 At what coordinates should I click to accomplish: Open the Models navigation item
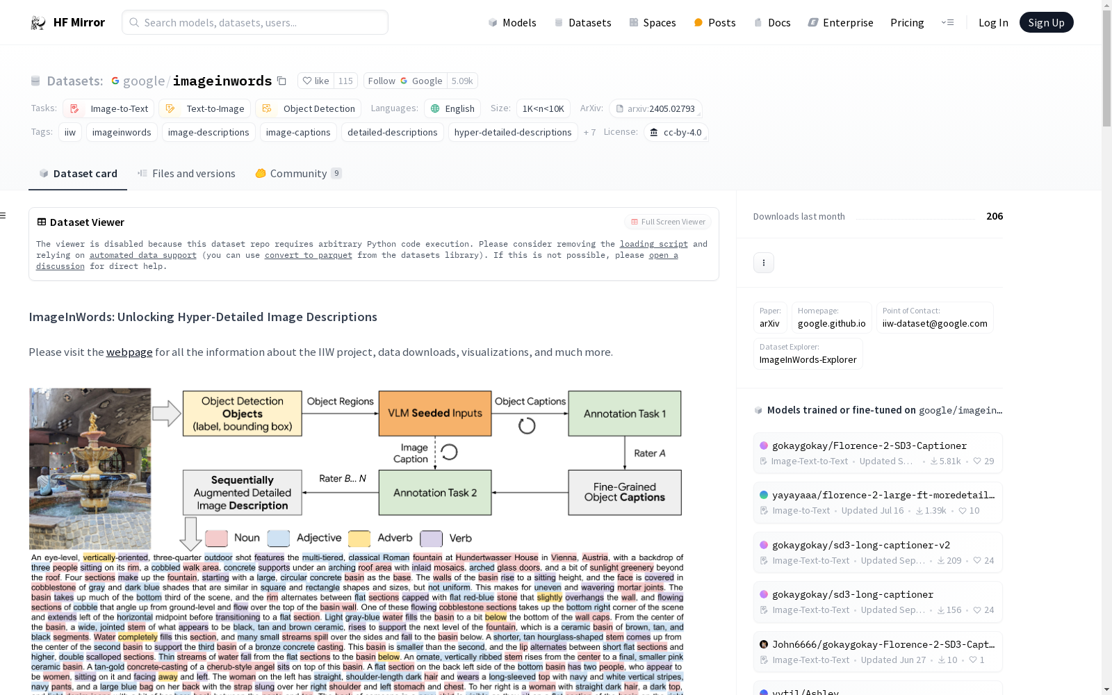(512, 22)
